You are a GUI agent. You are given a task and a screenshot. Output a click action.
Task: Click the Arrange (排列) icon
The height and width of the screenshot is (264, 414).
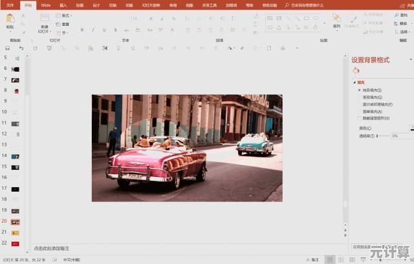point(336,20)
